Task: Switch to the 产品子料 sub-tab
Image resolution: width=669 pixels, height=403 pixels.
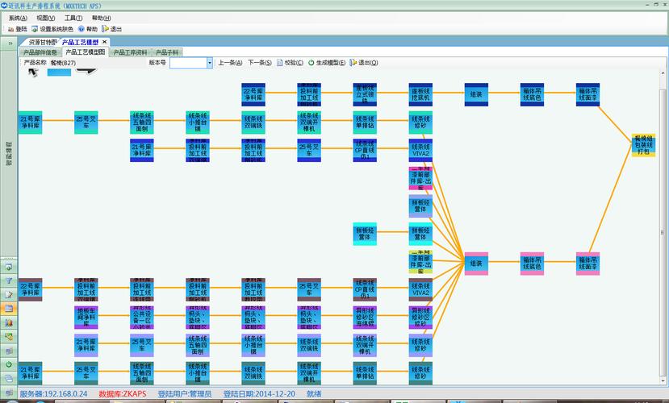Action: (167, 52)
